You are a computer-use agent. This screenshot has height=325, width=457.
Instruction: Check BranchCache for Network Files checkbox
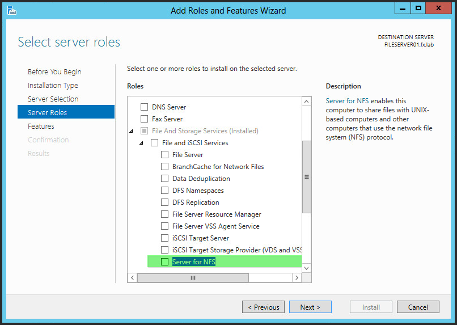click(164, 166)
